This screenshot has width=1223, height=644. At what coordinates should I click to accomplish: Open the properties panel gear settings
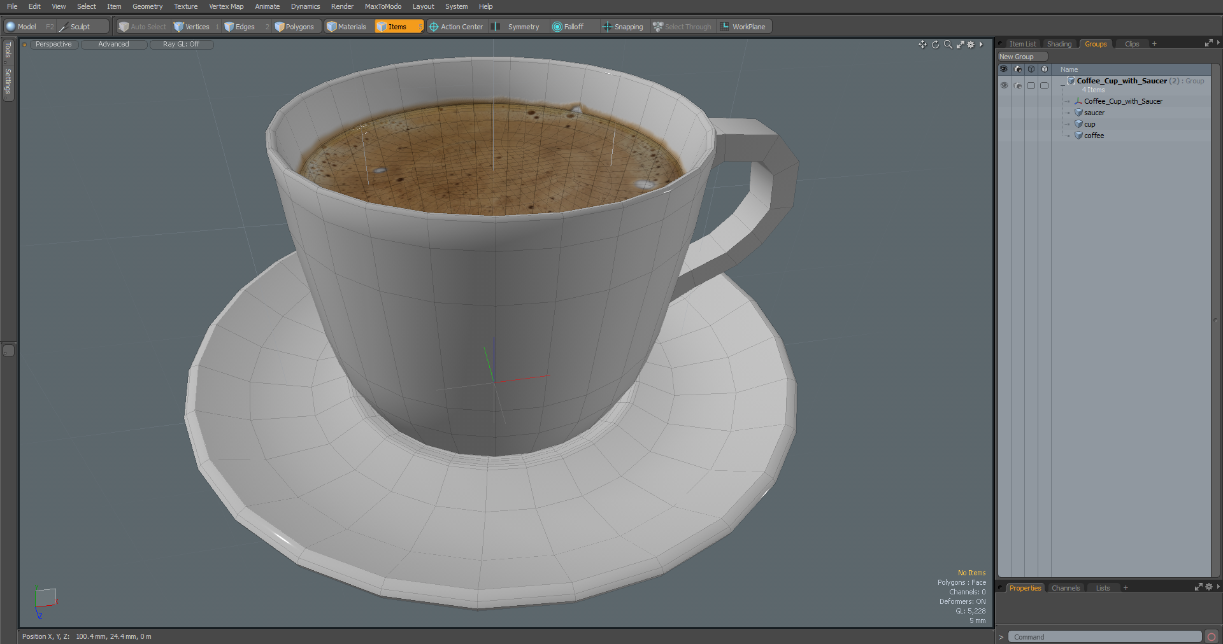1208,587
